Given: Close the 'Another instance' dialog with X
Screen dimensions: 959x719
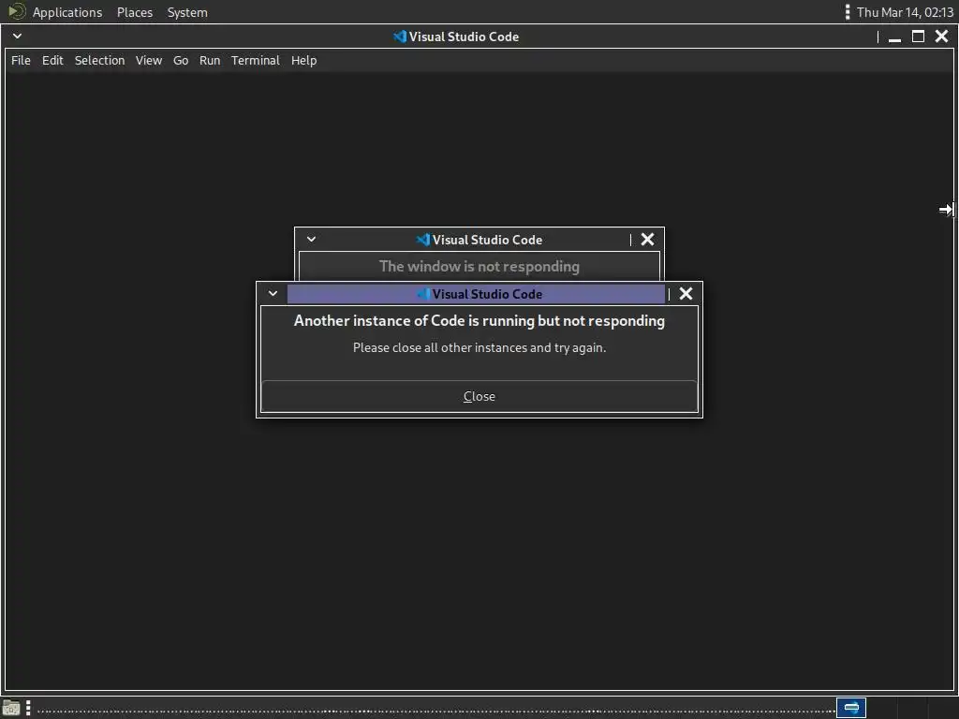Looking at the screenshot, I should click(686, 294).
